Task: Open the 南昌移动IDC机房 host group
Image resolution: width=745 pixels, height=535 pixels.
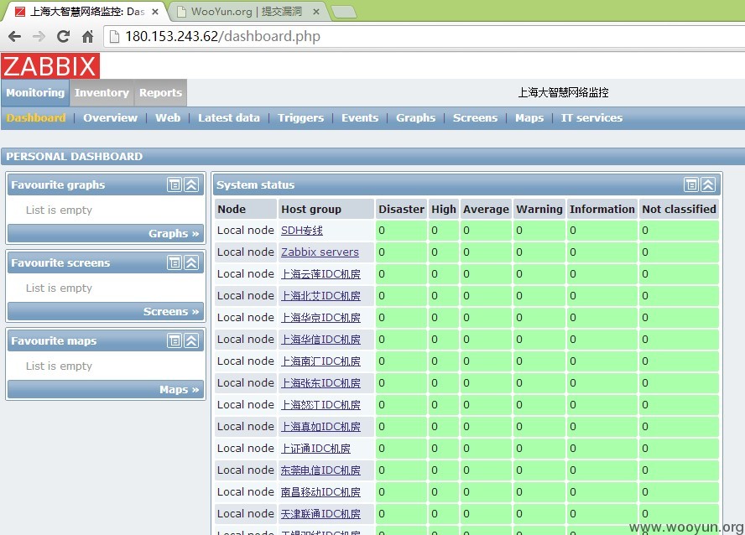Action: (x=320, y=492)
